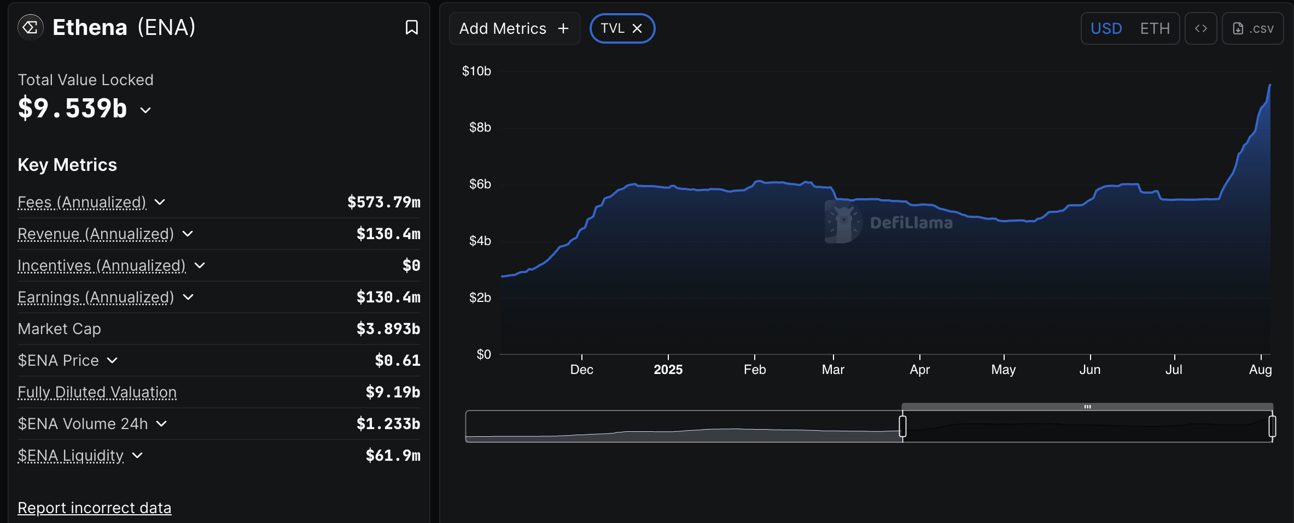The image size is (1294, 523).
Task: Expand Fees (Annualized) details
Action: click(x=160, y=202)
